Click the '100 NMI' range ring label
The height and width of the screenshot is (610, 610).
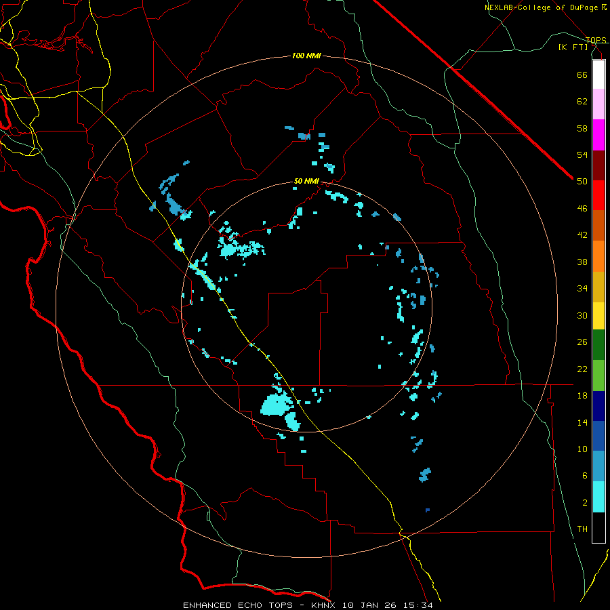click(306, 56)
